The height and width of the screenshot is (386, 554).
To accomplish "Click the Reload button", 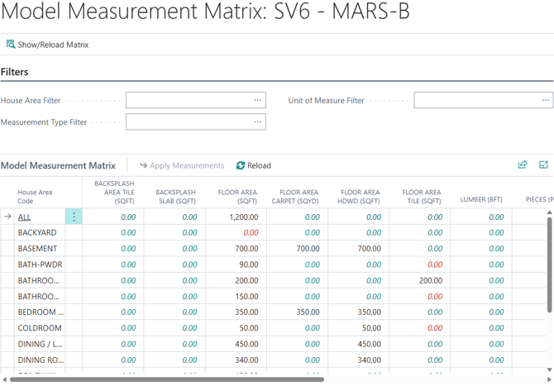I will 254,165.
